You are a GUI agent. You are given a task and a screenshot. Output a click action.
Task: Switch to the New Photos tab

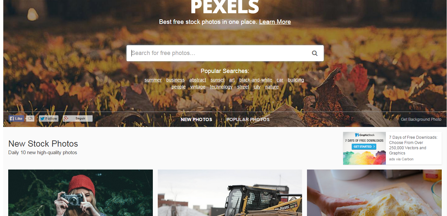(196, 119)
